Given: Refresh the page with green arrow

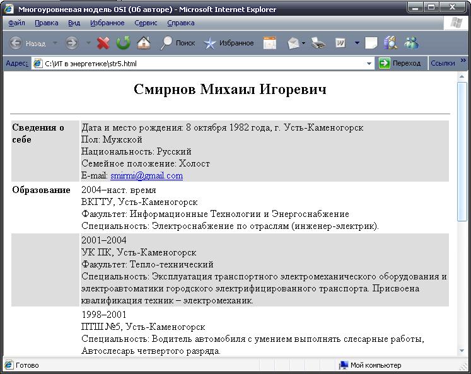Looking at the screenshot, I should tap(124, 43).
